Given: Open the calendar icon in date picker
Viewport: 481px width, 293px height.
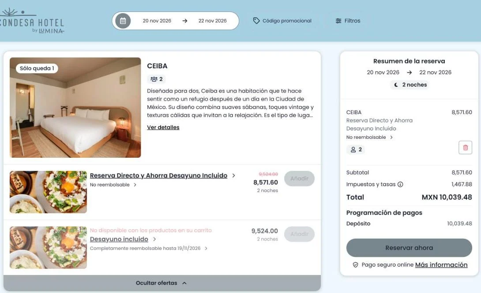Looking at the screenshot, I should coord(123,21).
